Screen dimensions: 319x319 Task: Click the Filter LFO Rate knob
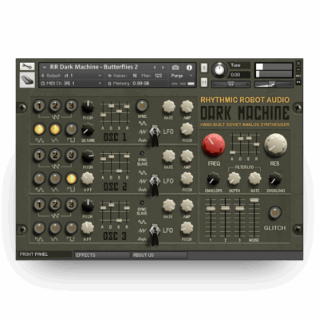pyautogui.click(x=254, y=179)
